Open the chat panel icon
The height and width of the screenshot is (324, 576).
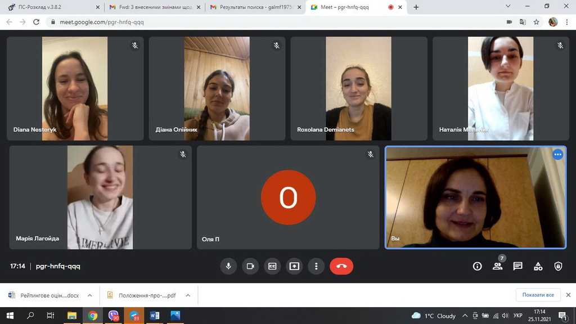pos(518,266)
